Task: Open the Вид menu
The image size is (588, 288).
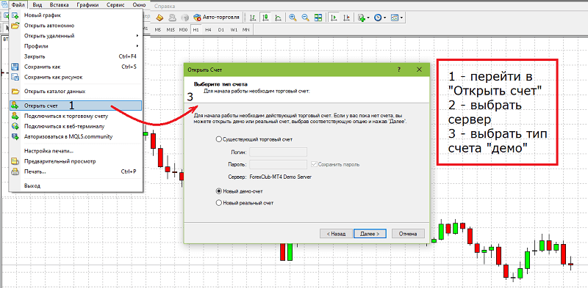Action: 37,5
